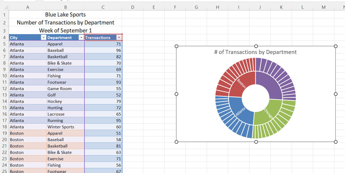Click the transactions value 55
Screen dimensions: 345x173
click(103, 89)
